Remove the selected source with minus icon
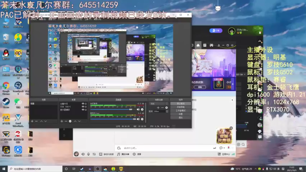The width and height of the screenshot is (306, 172). (x=66, y=121)
